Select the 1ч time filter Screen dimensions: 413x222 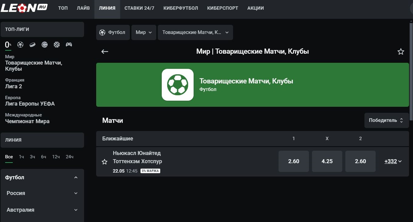(21, 157)
